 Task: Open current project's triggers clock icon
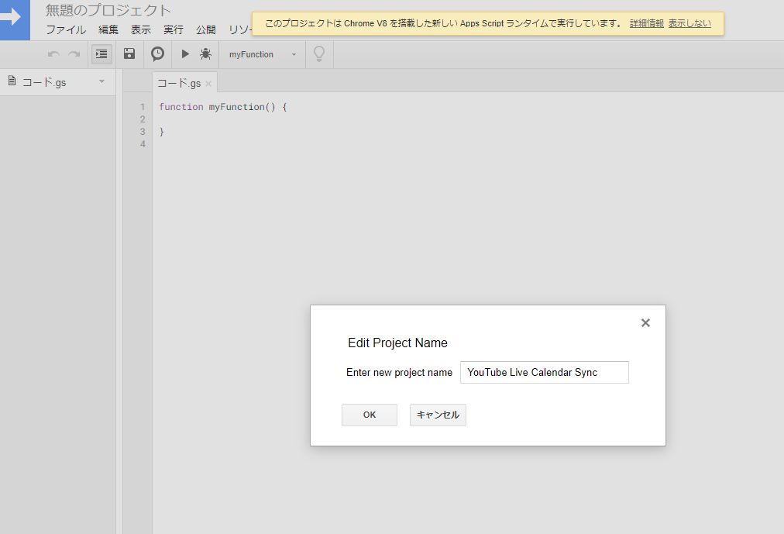tap(157, 53)
